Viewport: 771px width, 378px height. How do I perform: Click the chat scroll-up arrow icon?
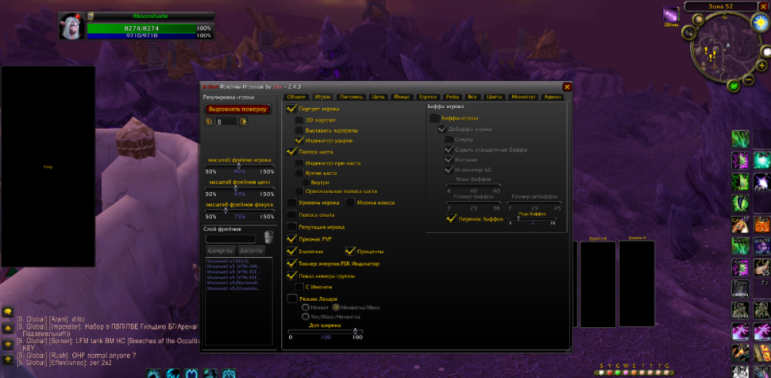[8, 329]
